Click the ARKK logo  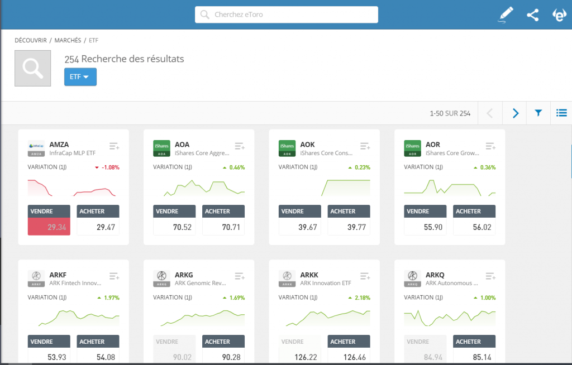click(287, 278)
